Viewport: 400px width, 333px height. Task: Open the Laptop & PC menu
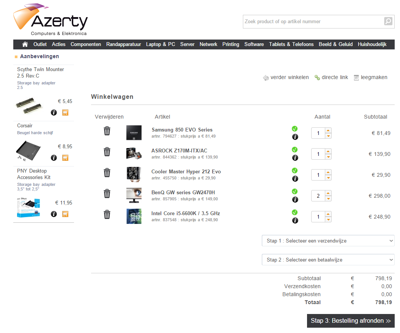[x=161, y=44]
